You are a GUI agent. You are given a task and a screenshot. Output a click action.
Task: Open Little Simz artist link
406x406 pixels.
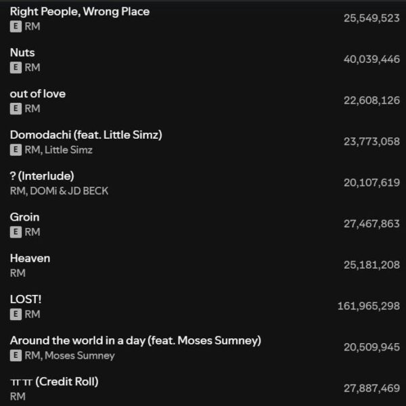(x=68, y=150)
